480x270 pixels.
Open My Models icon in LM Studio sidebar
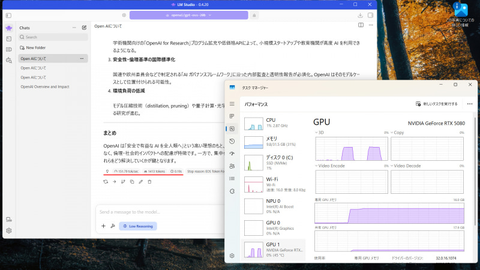tap(9, 49)
